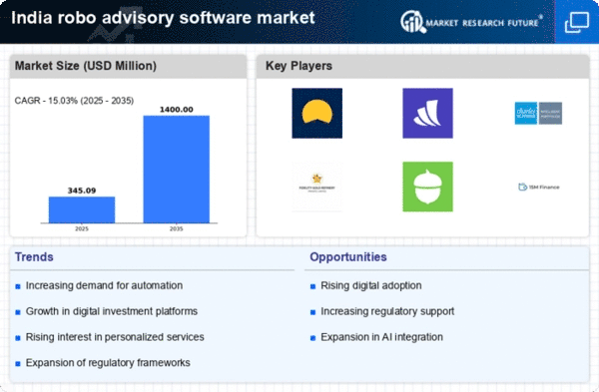Click 'Expansion in AI integration'

[381, 337]
